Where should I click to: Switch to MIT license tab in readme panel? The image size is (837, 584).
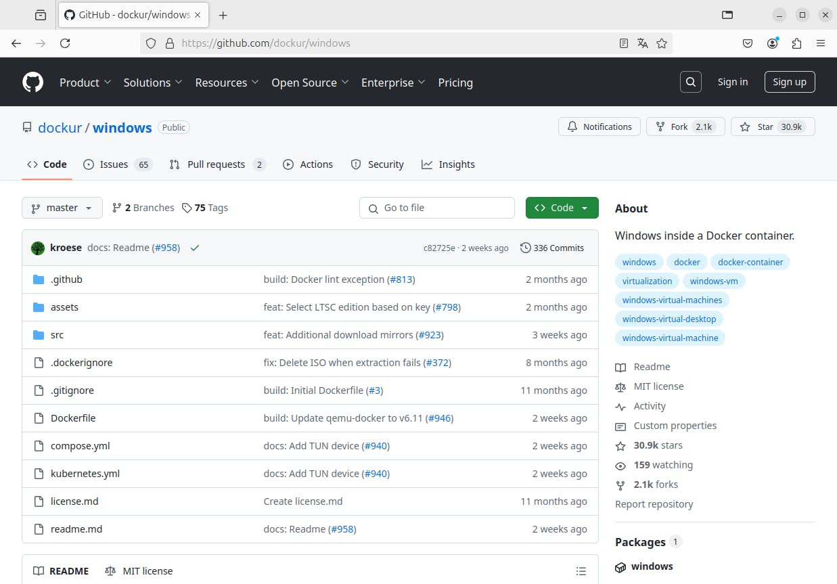(139, 571)
